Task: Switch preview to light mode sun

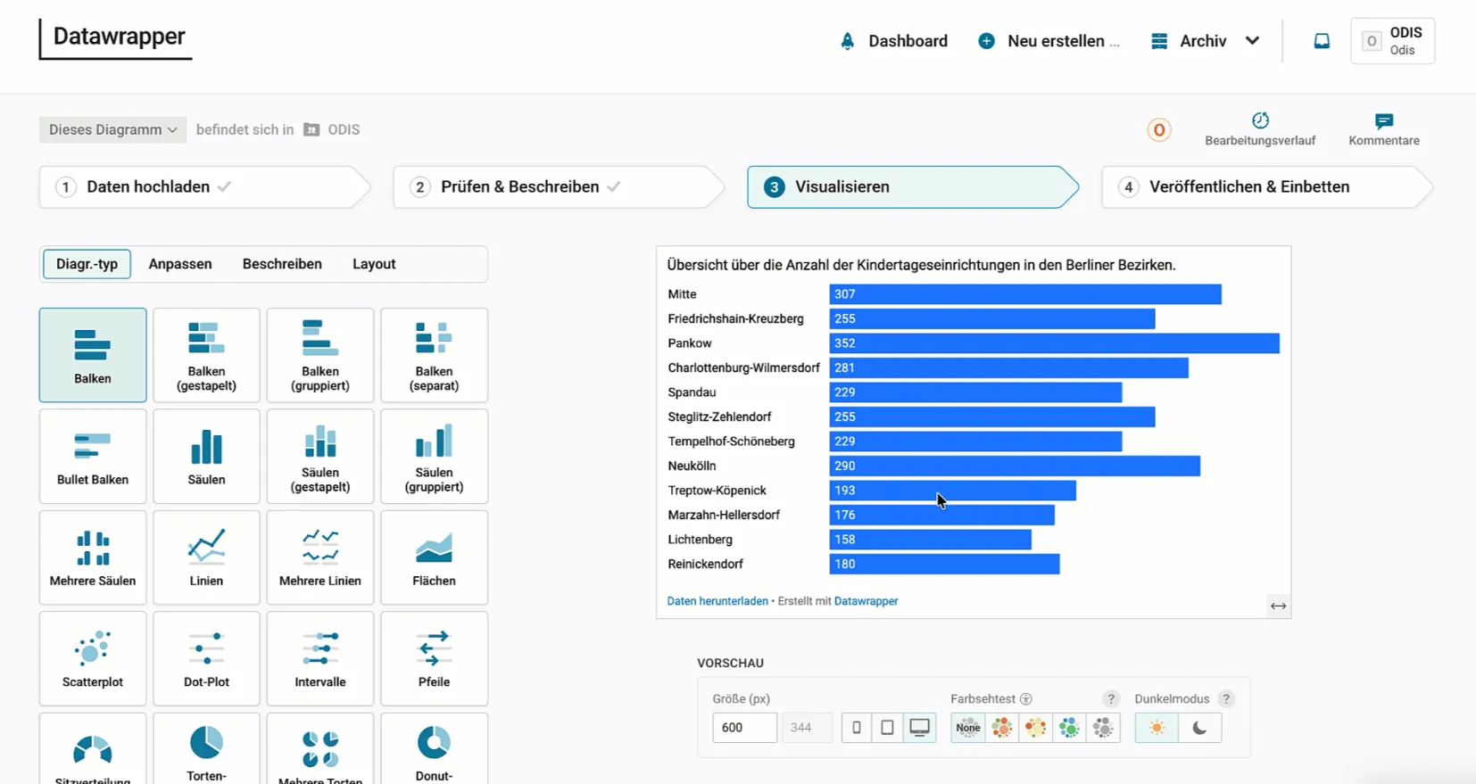Action: (x=1157, y=728)
